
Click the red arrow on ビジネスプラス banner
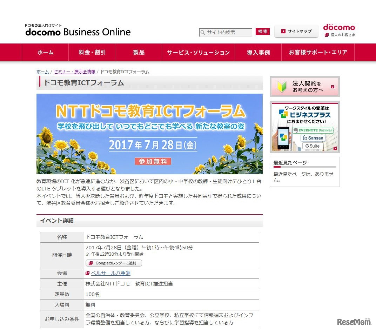tap(335, 149)
